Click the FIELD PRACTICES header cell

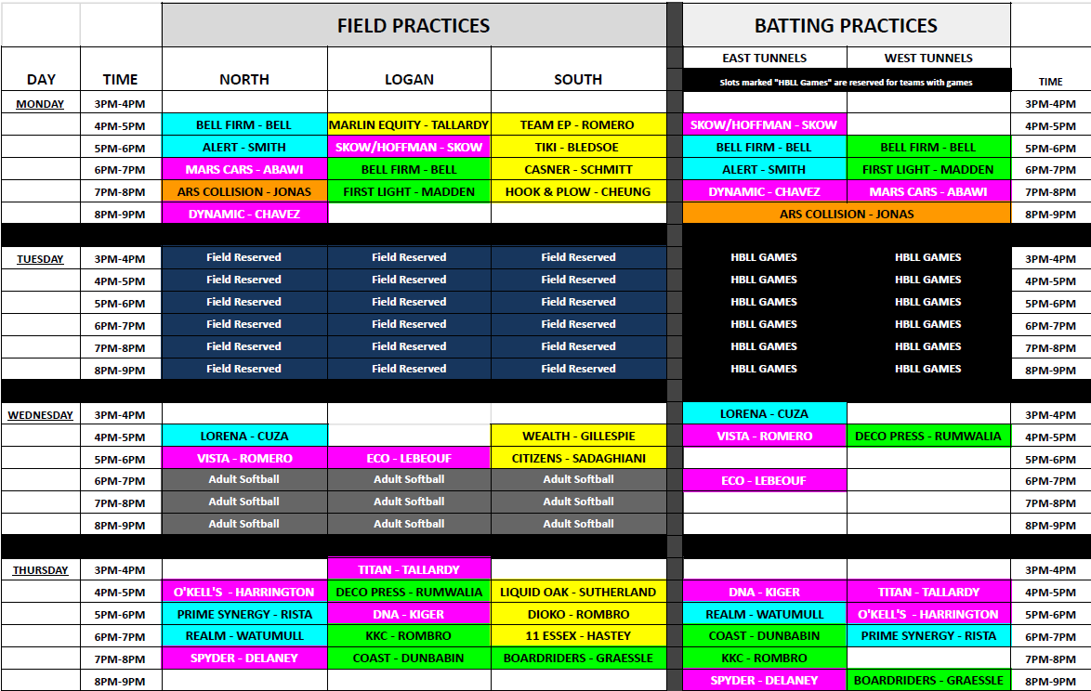414,26
